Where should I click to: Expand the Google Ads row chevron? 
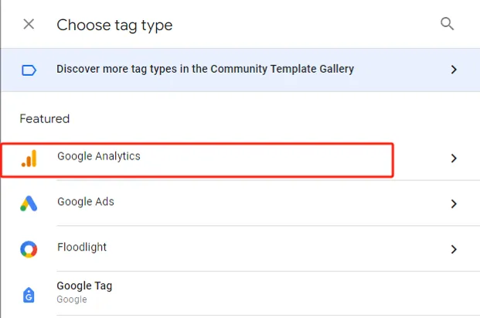[454, 203]
